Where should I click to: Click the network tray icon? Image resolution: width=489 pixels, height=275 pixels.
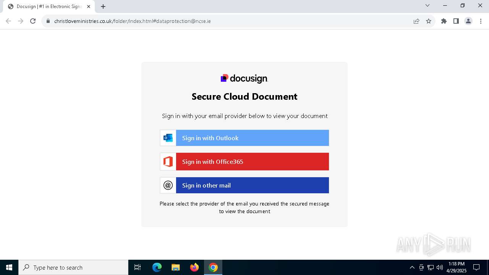tap(431, 267)
